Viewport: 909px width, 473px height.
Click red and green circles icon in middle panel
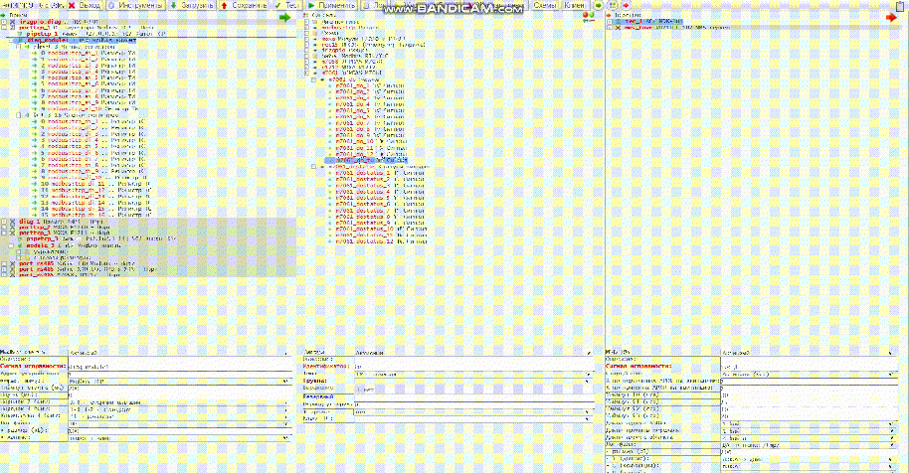pyautogui.click(x=589, y=16)
